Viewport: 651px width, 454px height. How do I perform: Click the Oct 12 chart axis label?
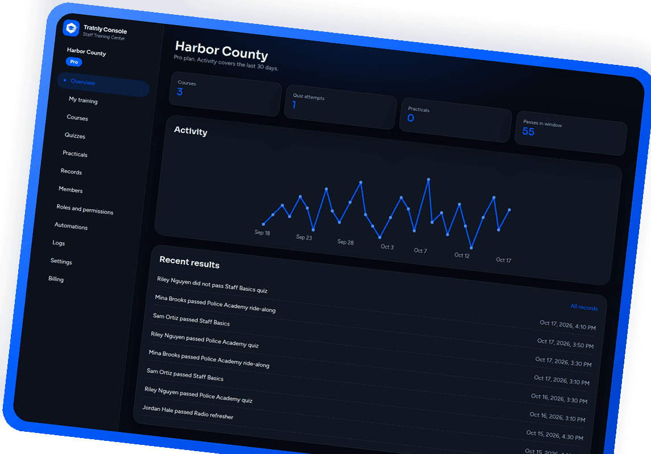pos(462,255)
